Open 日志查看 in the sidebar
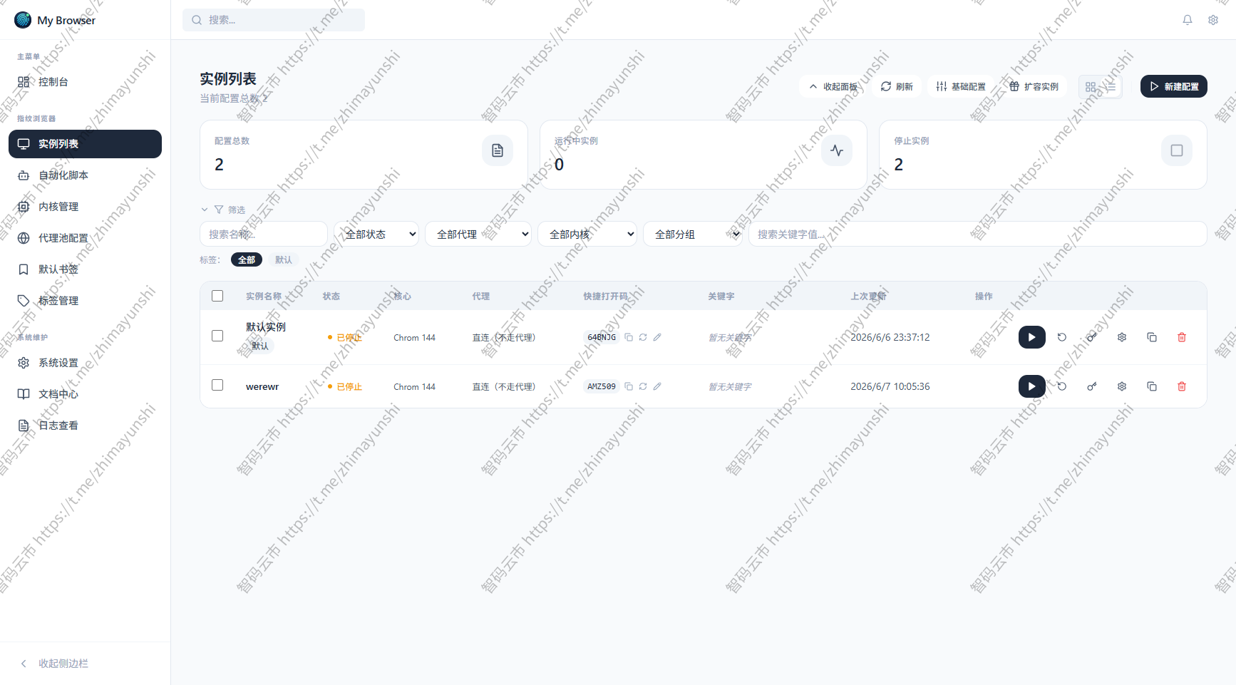Viewport: 1236px width, 685px height. [x=85, y=426]
